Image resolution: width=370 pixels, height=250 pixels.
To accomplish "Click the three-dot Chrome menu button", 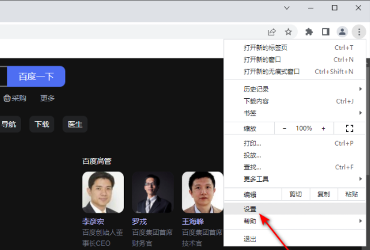I will 359,32.
